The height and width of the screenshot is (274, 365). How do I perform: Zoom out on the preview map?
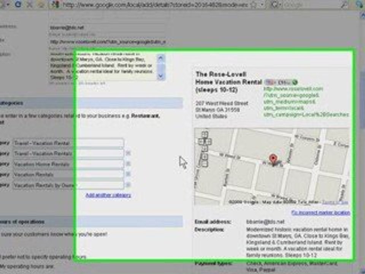(x=205, y=164)
